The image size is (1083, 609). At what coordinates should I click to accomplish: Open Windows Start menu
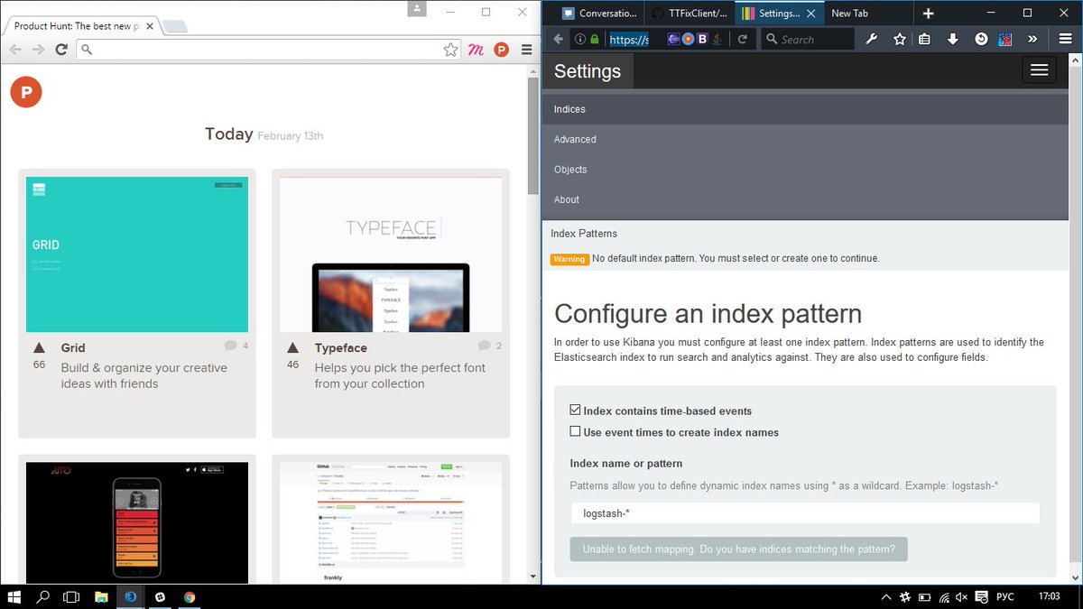(x=15, y=596)
